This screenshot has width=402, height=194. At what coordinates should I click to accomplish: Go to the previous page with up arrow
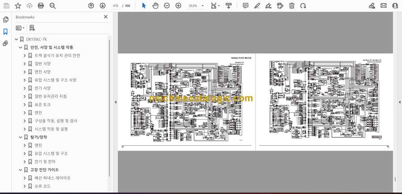(91, 6)
